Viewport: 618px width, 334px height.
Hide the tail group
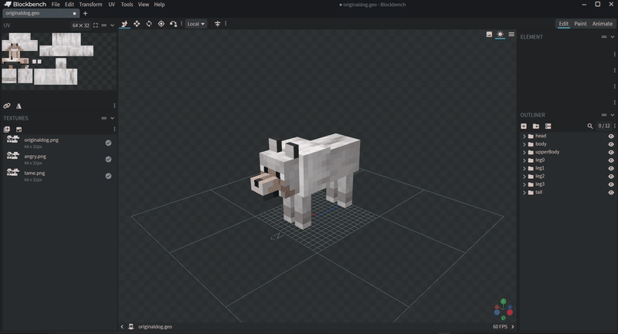point(611,192)
